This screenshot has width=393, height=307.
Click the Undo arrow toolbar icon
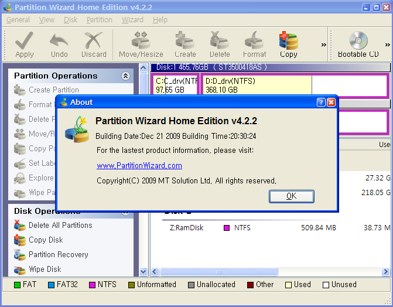click(59, 44)
